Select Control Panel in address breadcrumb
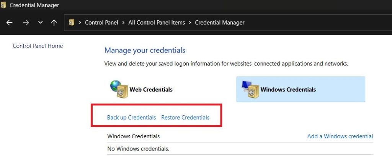The height and width of the screenshot is (159, 392). coord(101,23)
